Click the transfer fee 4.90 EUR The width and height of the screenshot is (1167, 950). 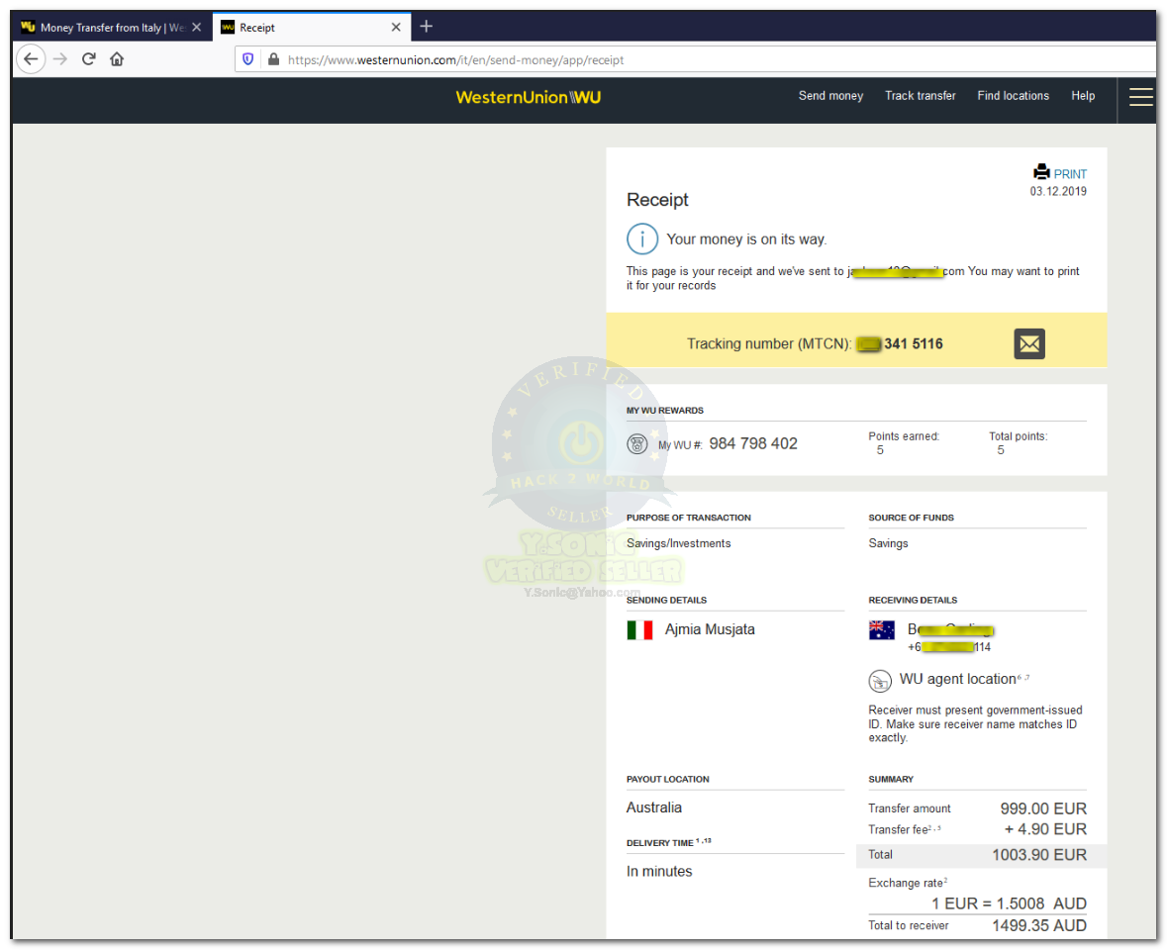click(x=1045, y=829)
